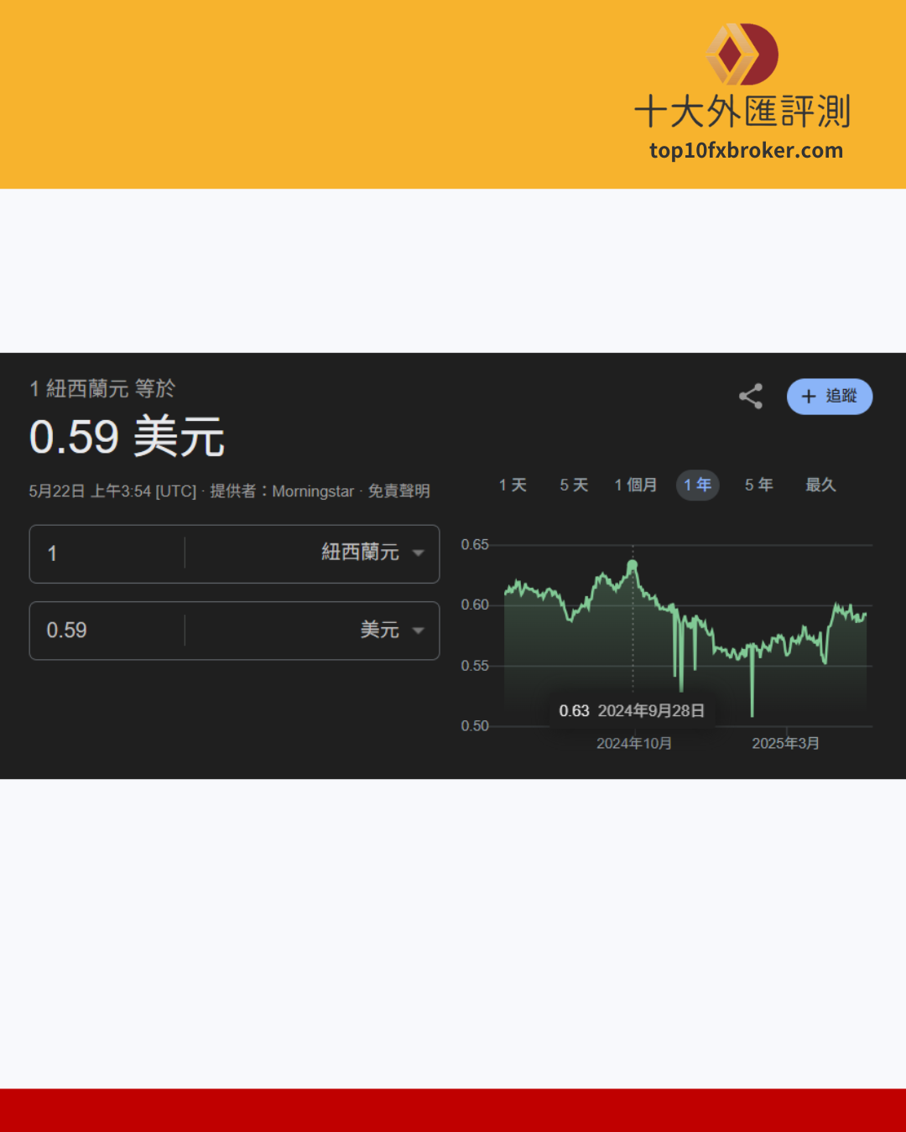This screenshot has width=906, height=1132.
Task: Click the 0.50 y-axis label
Action: pyautogui.click(x=475, y=726)
